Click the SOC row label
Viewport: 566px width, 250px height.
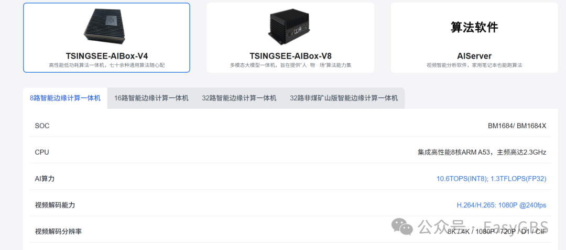(42, 126)
